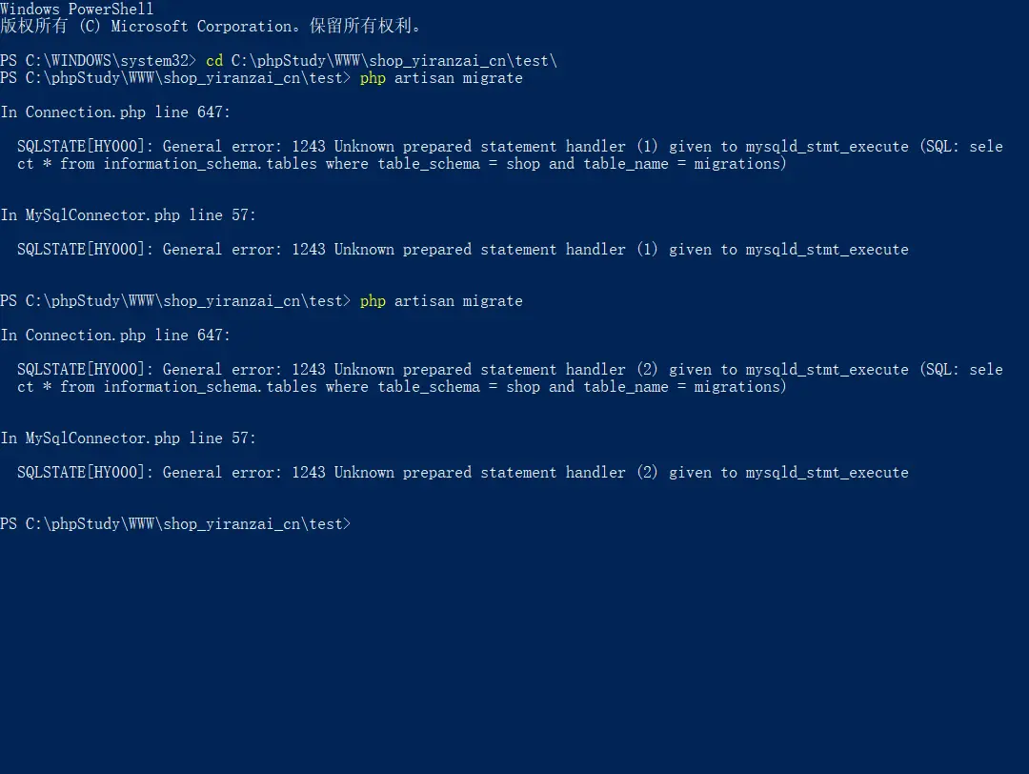Screen dimensions: 1029x774
Task: Click the Microsoft Corporation copyright line
Action: (212, 27)
